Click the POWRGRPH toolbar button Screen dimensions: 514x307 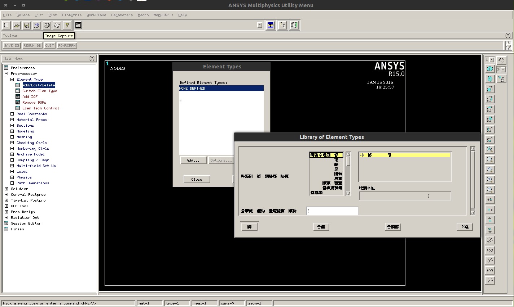[67, 45]
